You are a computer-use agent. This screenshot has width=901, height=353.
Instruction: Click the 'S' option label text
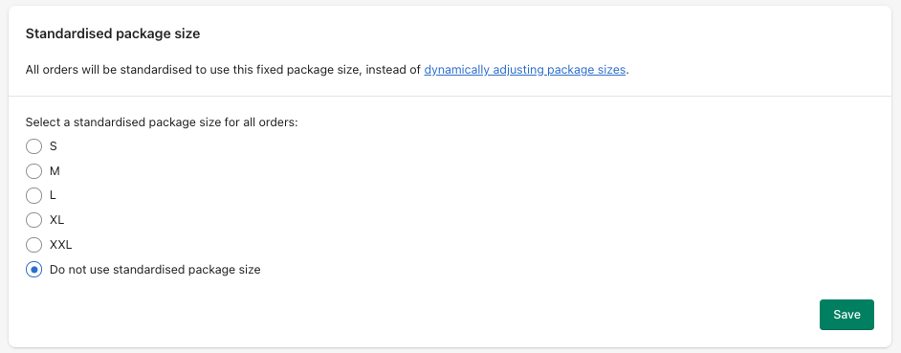[x=54, y=146]
